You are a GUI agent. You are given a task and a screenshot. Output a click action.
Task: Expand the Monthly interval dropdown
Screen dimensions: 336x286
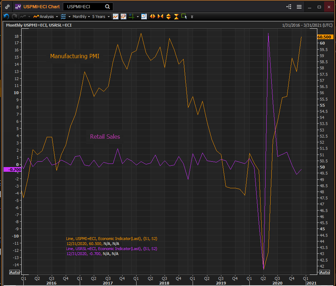81,17
